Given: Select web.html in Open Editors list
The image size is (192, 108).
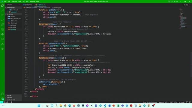Looking at the screenshot, I should (x=13, y=12).
